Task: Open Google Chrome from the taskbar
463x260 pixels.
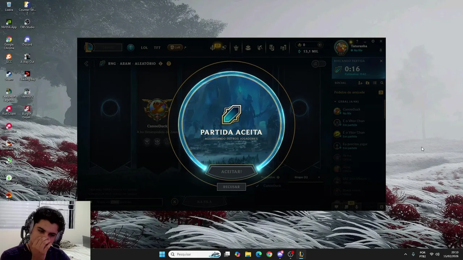Action: 269,254
